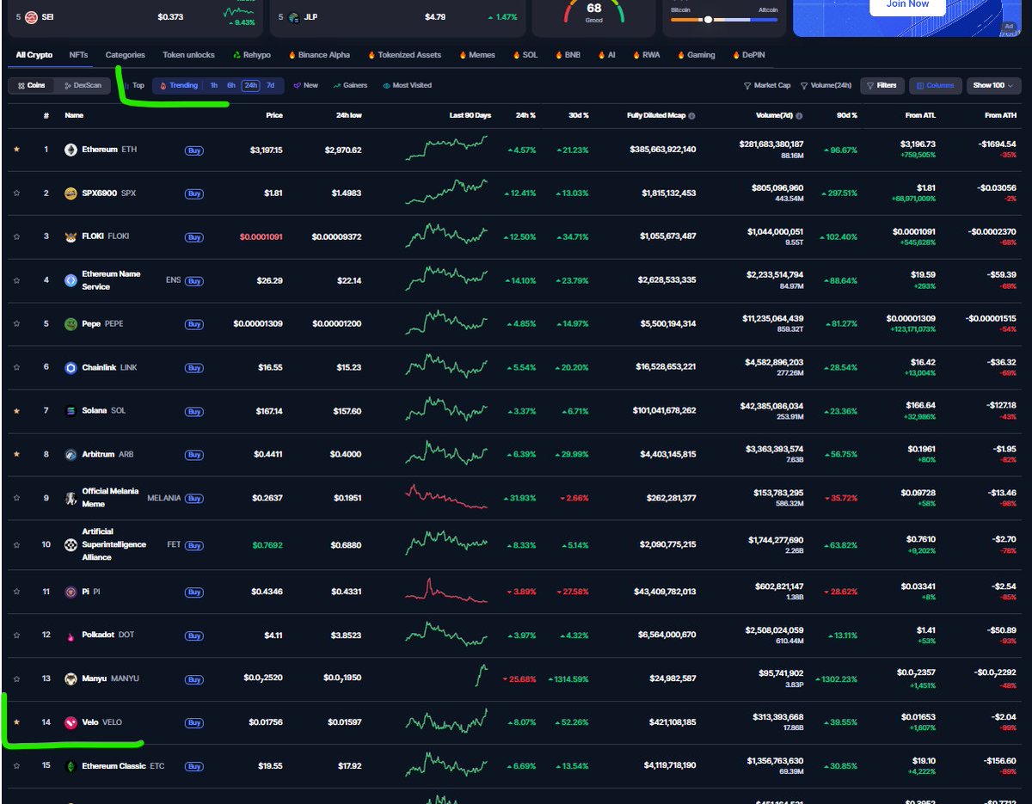Click the Manyu coin logo
This screenshot has width=1032, height=804.
[x=71, y=679]
